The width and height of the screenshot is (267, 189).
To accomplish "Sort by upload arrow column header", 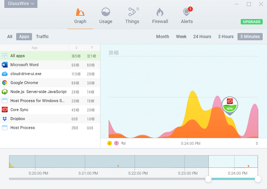I will pos(92,48).
